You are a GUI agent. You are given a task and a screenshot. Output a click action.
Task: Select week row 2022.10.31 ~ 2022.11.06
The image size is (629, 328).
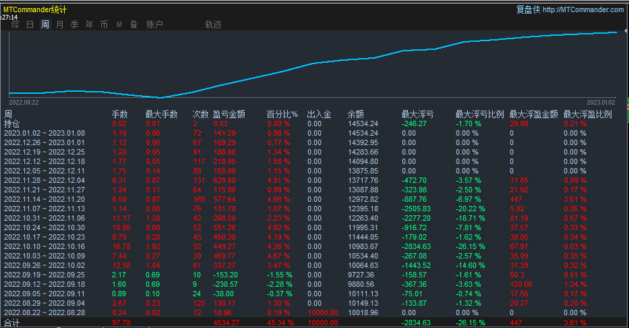click(314, 218)
